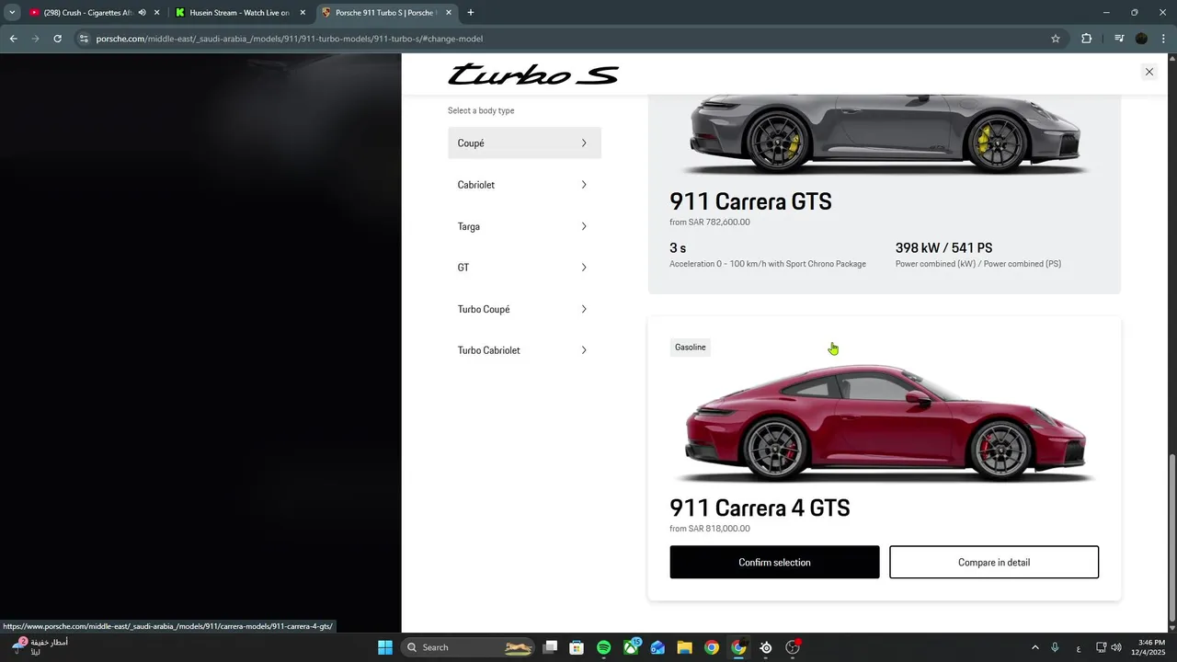The width and height of the screenshot is (1177, 662).
Task: Expand Cabriolet using its chevron arrow
Action: click(584, 185)
